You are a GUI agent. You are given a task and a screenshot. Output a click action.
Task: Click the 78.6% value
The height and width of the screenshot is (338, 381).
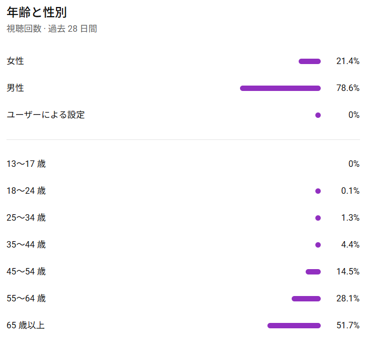click(x=348, y=88)
